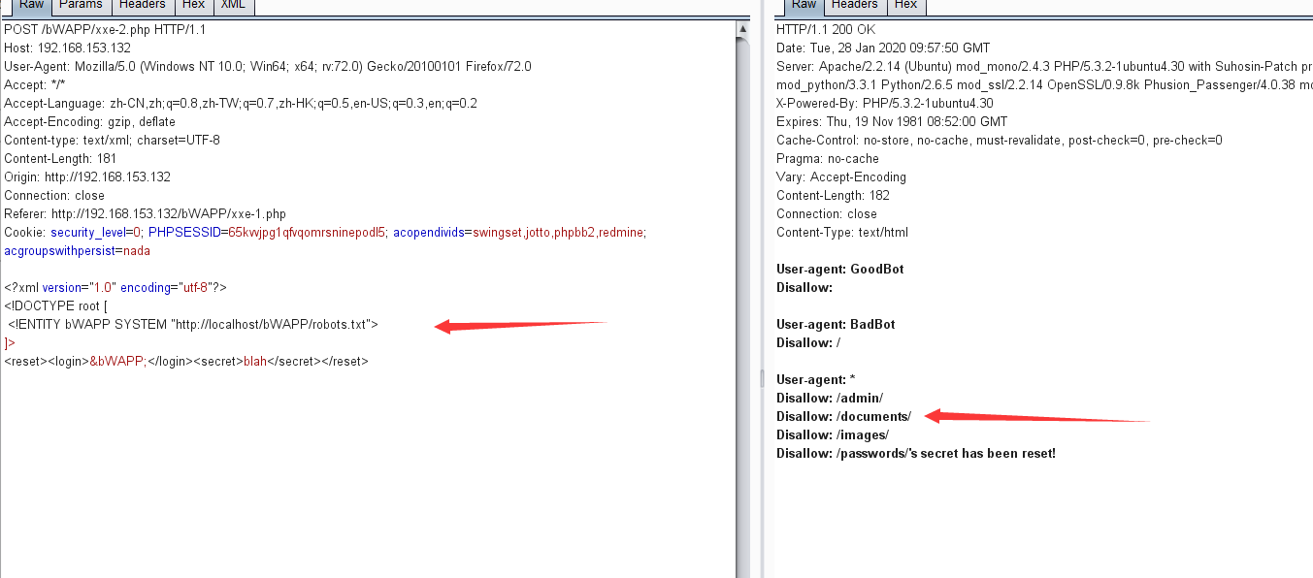Viewport: 1313px width, 578px height.
Task: Click the Accept-Encoding: gzip, deflate line
Action: point(90,122)
